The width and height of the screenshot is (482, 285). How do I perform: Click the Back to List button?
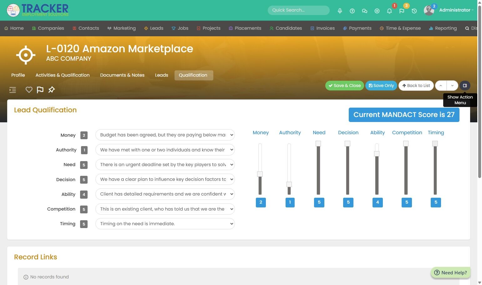pos(416,85)
